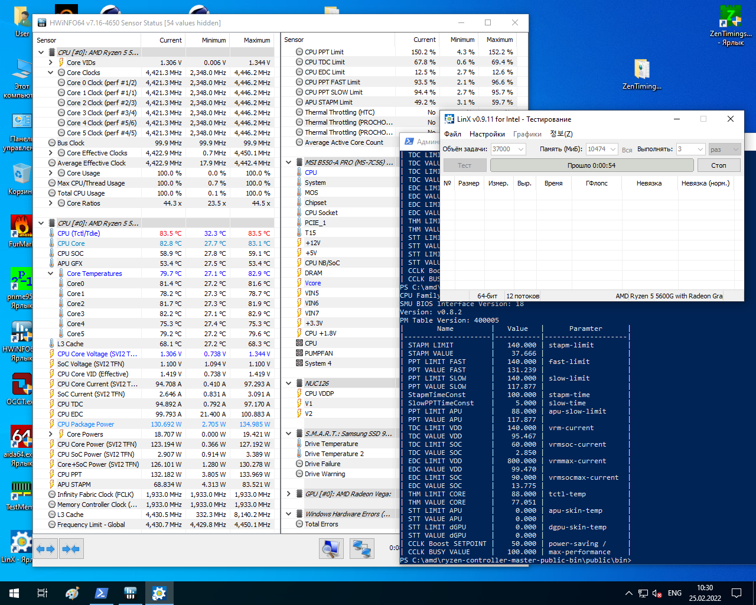
Task: Open network status in system tray
Action: coord(643,593)
